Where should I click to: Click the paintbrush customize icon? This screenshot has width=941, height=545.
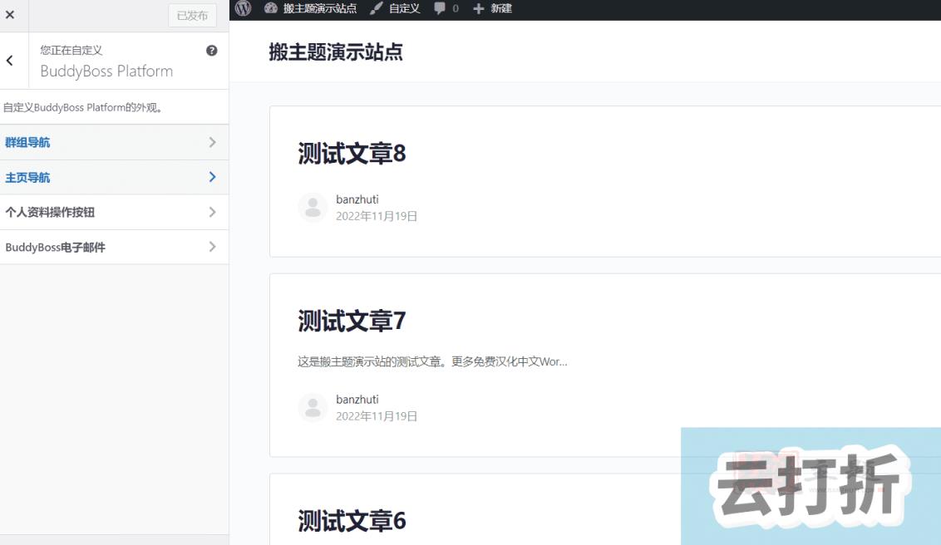(377, 8)
